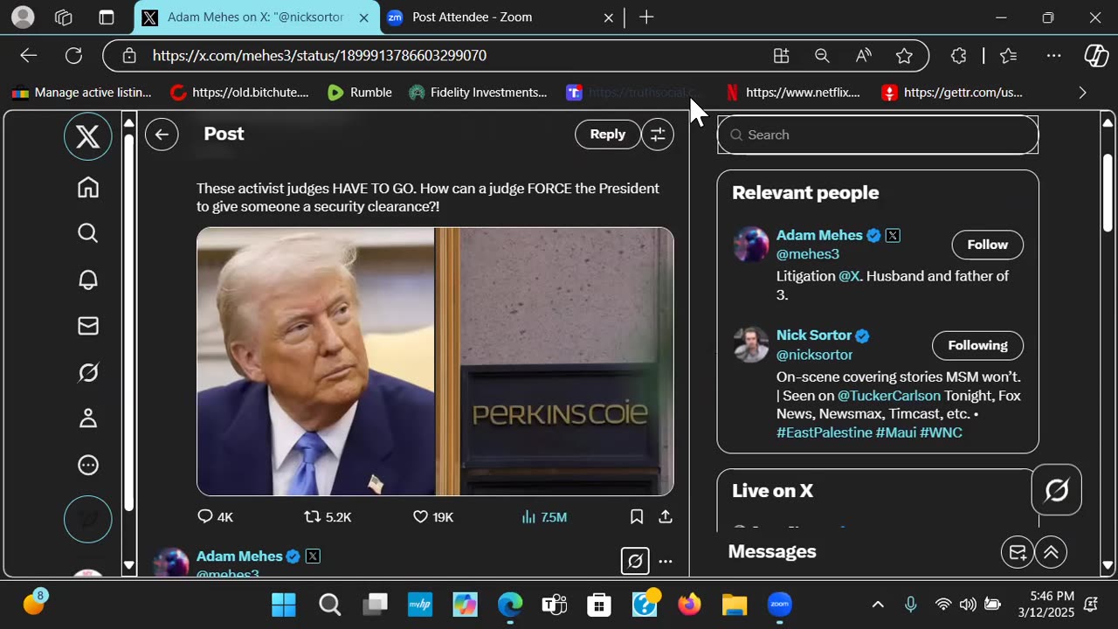Image resolution: width=1118 pixels, height=629 pixels.
Task: Expand the Messages drawer
Action: 1051,552
